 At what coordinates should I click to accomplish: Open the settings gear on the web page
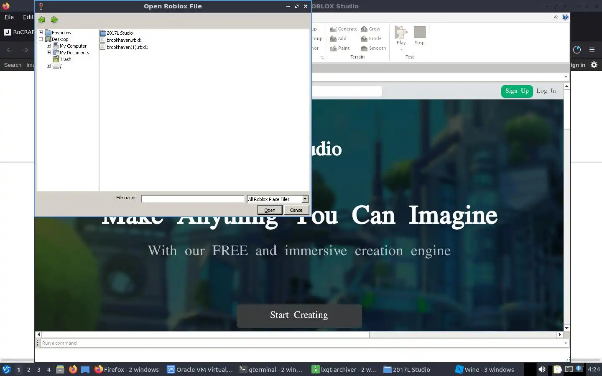click(x=594, y=65)
